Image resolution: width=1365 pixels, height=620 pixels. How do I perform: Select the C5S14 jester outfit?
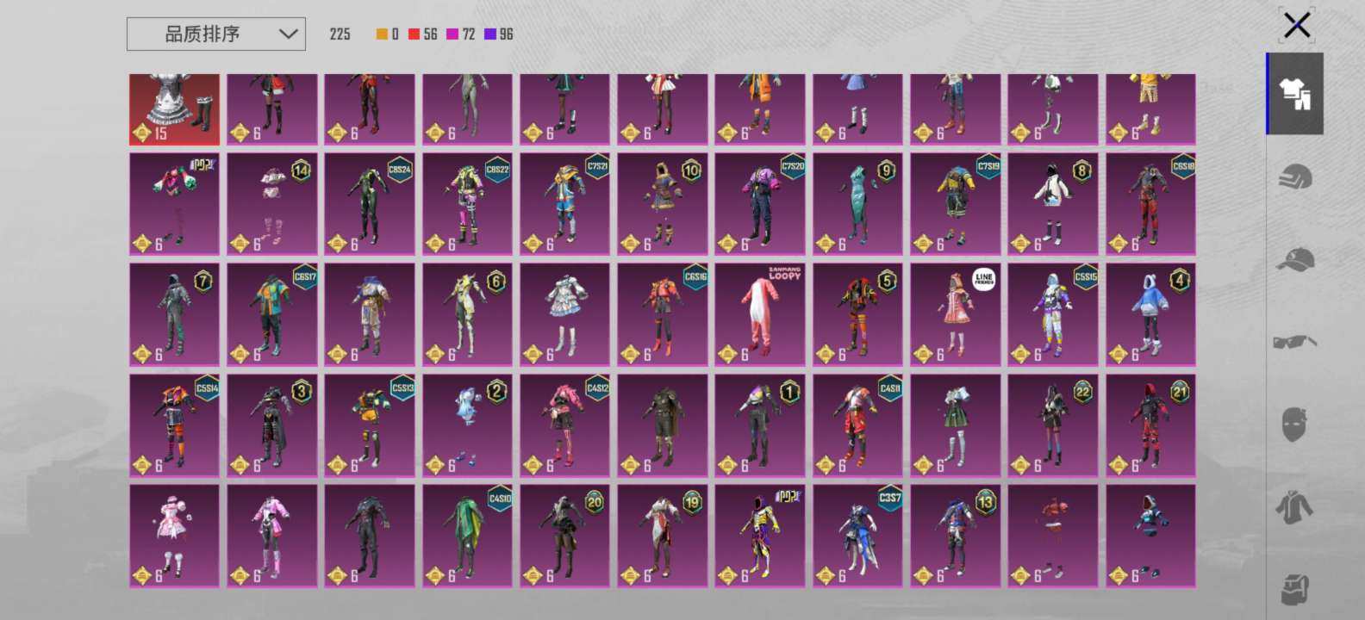pyautogui.click(x=175, y=425)
